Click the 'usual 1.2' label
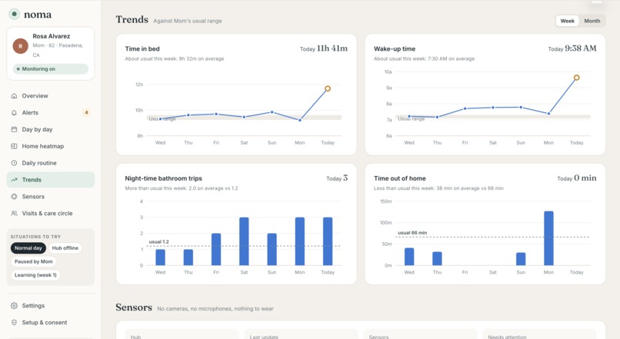Screen dimensions: 620x339 pos(158,241)
